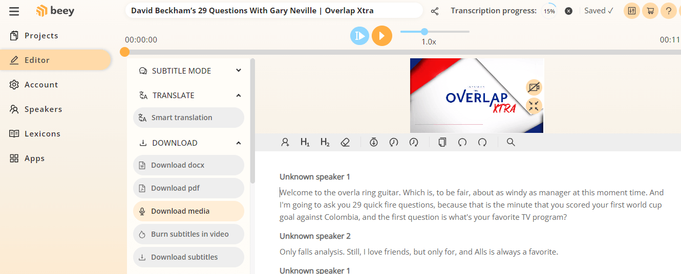This screenshot has width=681, height=274.
Task: Shrink the video player size
Action: pos(534,106)
